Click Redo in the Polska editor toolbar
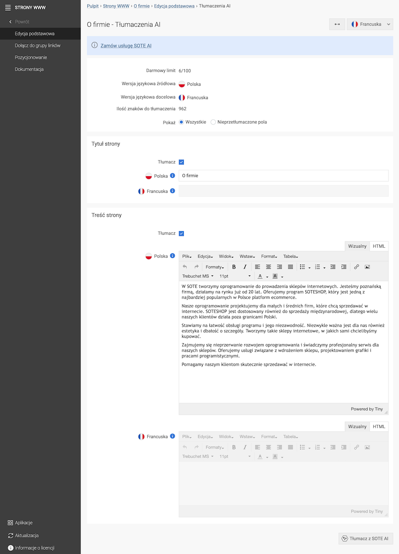The height and width of the screenshot is (554, 399). pyautogui.click(x=196, y=267)
